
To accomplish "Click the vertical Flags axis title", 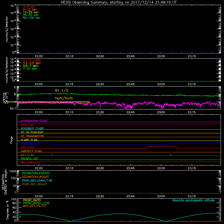I will pos(11,140).
